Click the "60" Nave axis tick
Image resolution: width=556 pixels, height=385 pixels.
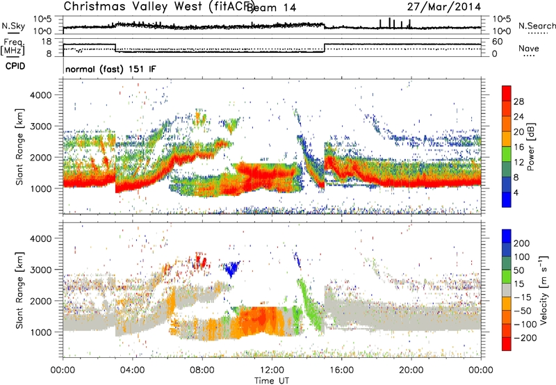[x=497, y=42]
